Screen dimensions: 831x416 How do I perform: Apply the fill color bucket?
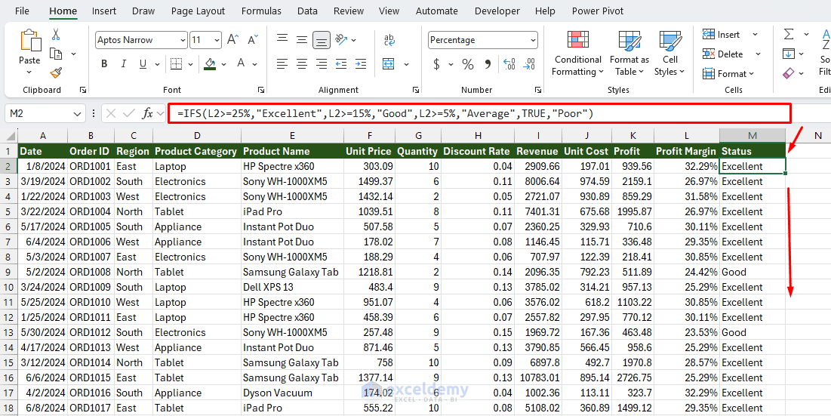tap(211, 64)
